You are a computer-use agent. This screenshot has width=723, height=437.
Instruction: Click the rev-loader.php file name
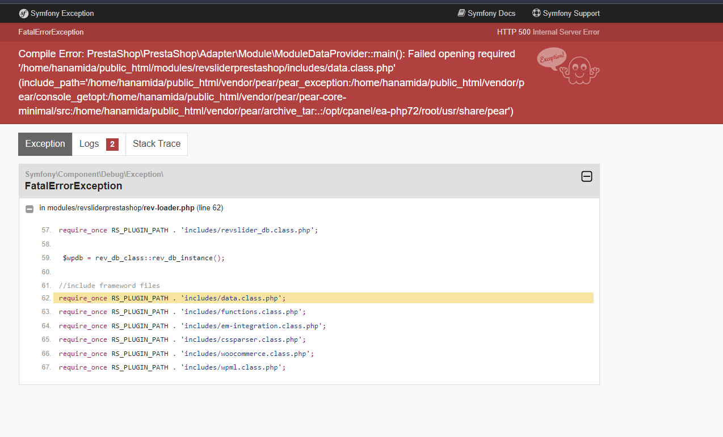coord(170,208)
